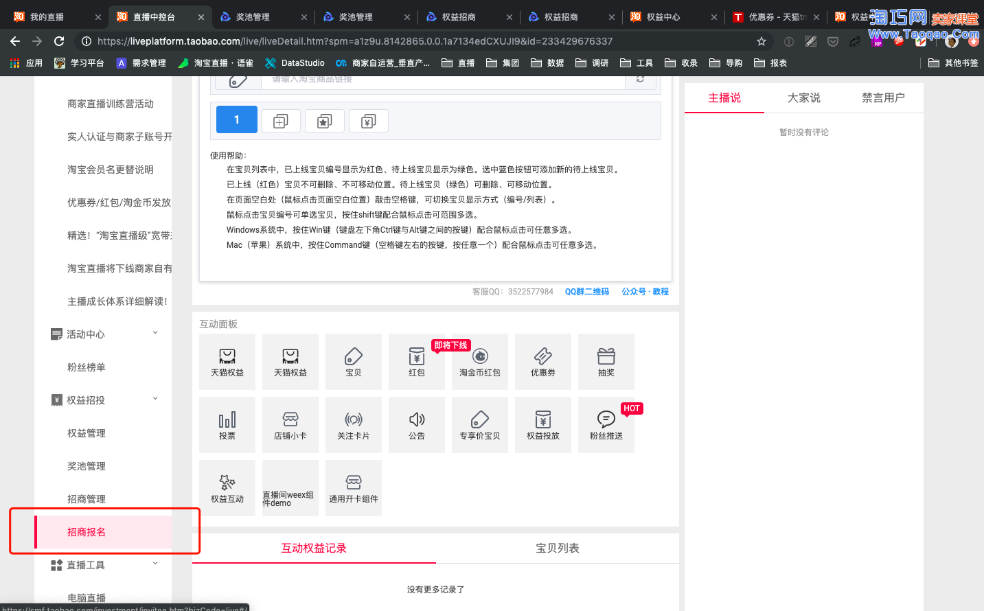984x611 pixels.
Task: Open the 工具 bookmarks folder
Action: 637,63
